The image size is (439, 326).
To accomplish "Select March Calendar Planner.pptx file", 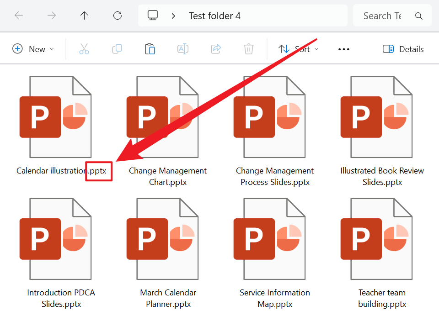I will [x=168, y=247].
